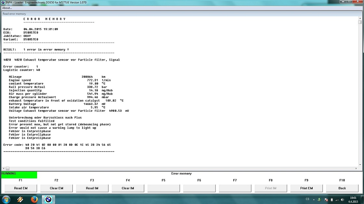Click the Read EM button

tap(21, 188)
